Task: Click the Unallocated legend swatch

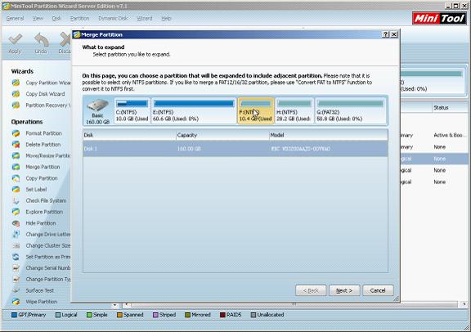Action: pos(253,315)
